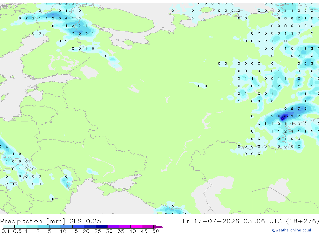Click the 20–25 mm legend color swatch
This screenshot has width=319, height=233.
pos(90,227)
